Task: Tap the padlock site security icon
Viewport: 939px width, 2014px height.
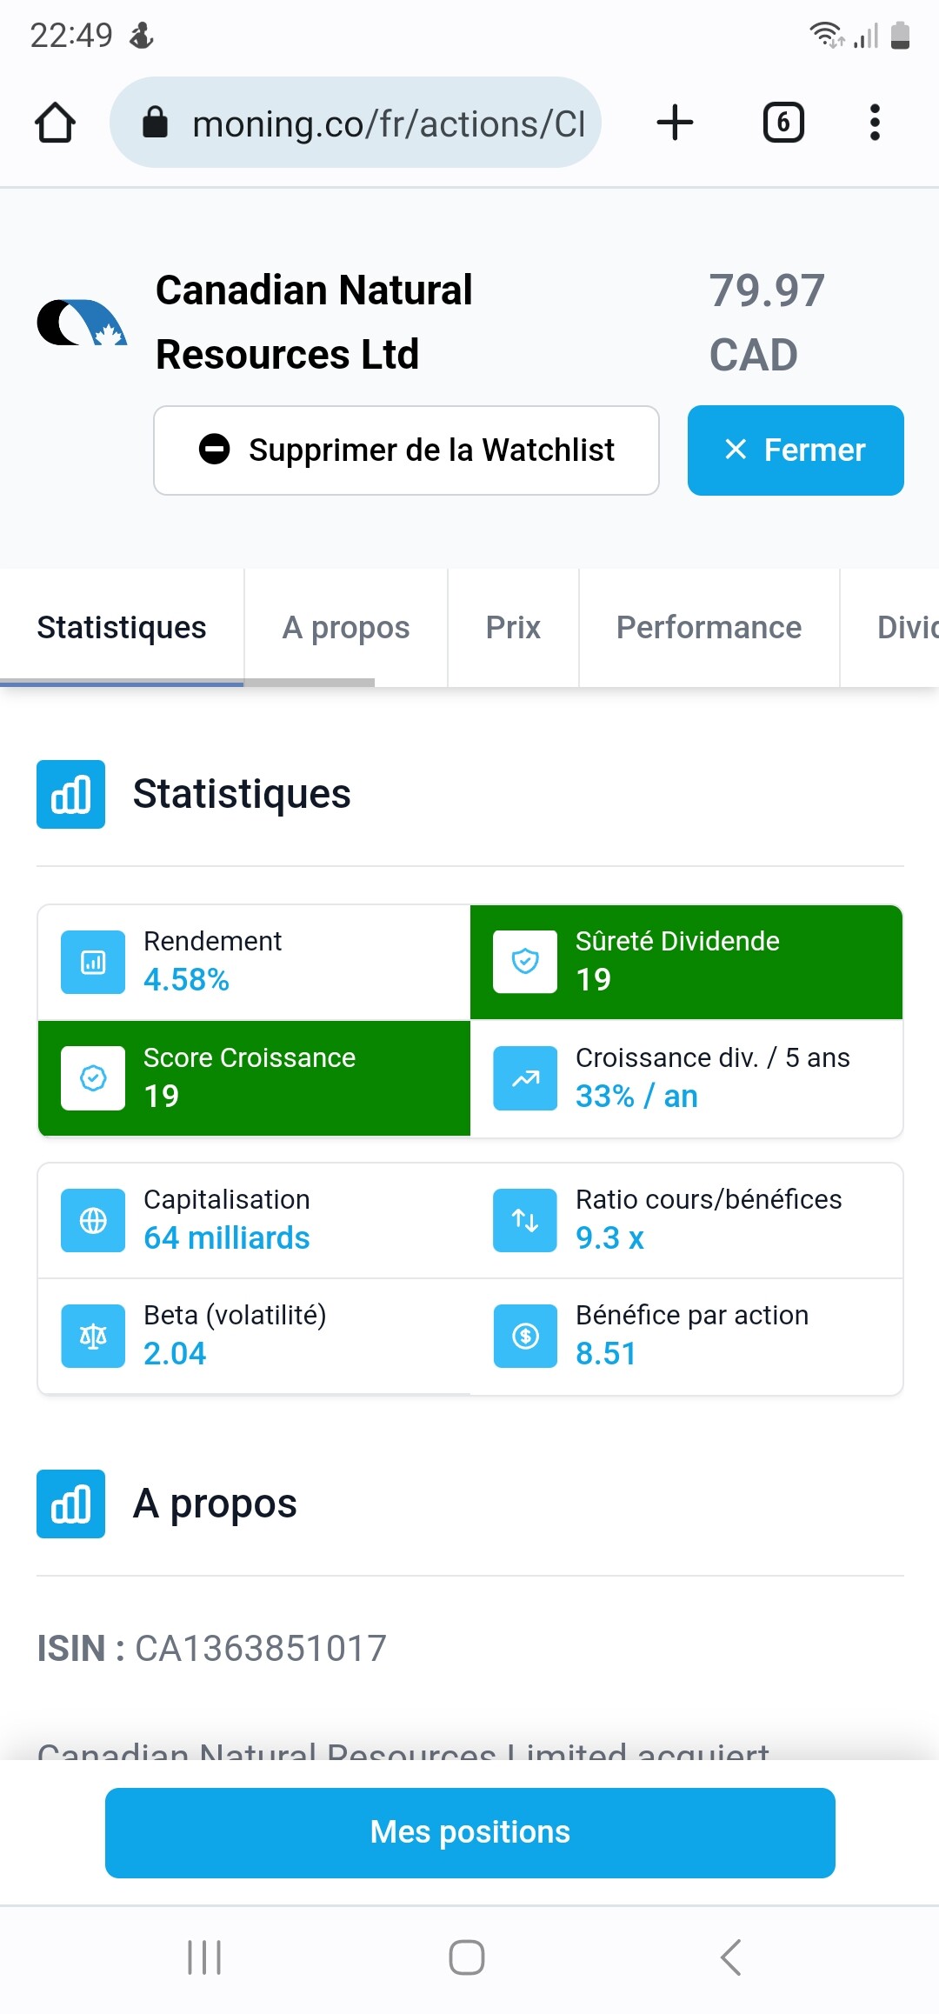Action: point(155,123)
